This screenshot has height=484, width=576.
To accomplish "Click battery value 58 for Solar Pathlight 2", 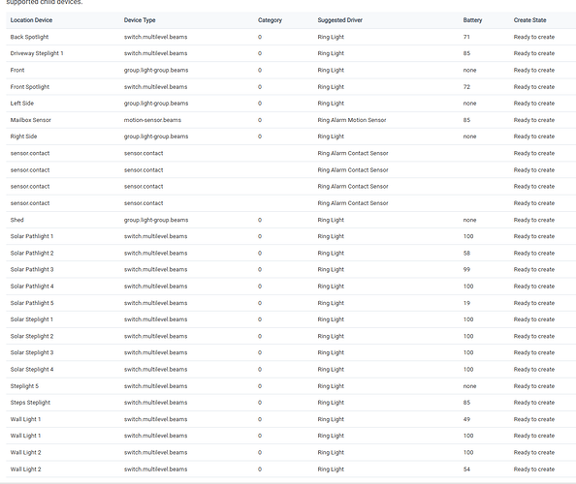I will [x=466, y=253].
